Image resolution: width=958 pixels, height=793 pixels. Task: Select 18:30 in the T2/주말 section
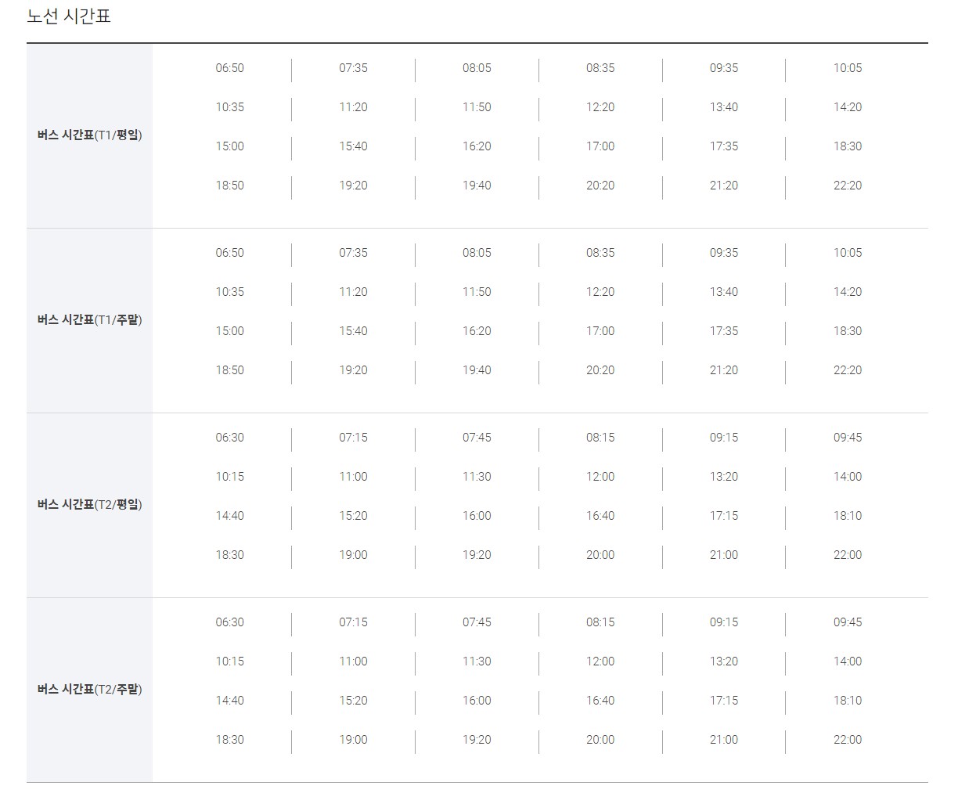(230, 740)
